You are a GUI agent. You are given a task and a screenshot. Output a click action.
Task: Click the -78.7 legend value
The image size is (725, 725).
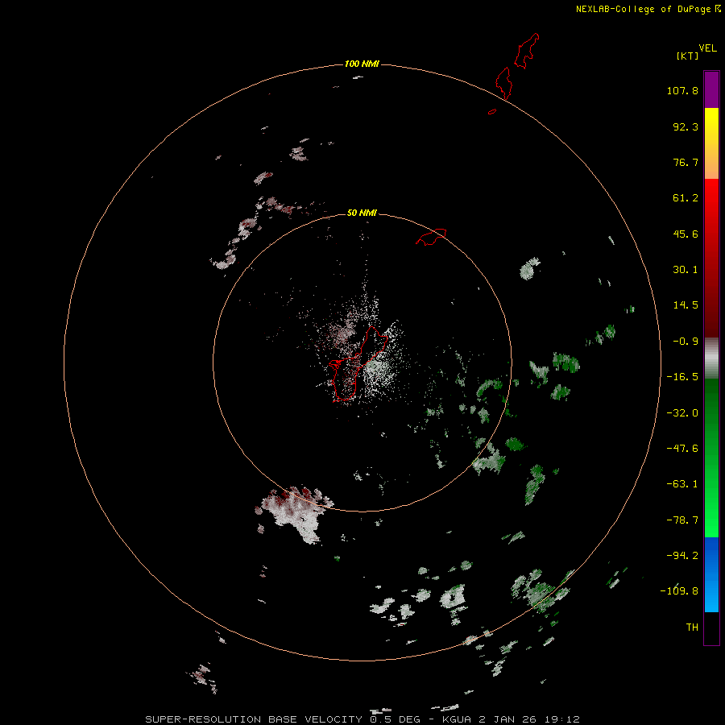click(682, 520)
